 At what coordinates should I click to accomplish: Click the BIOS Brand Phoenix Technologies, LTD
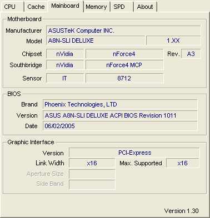(120, 104)
